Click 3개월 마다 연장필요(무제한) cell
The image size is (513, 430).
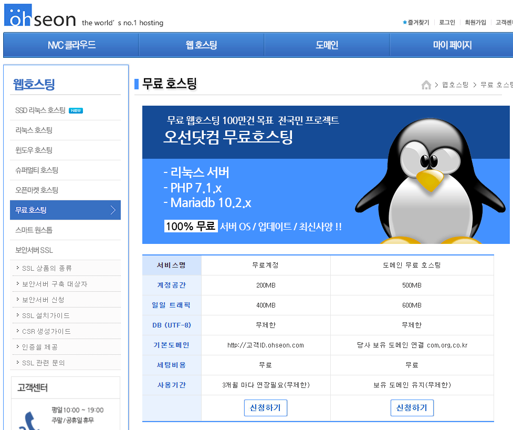point(266,385)
